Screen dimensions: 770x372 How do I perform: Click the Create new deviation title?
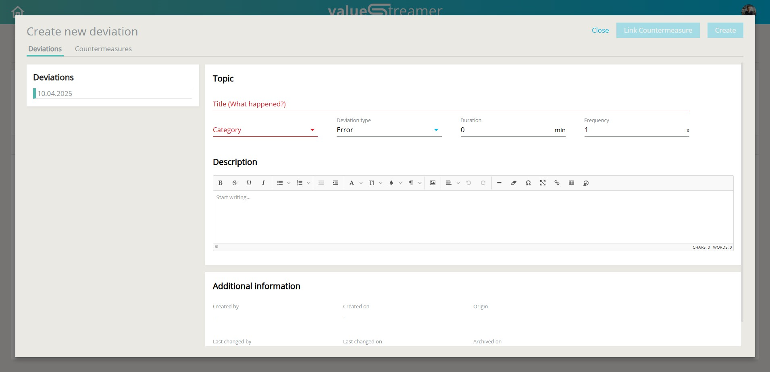click(82, 31)
